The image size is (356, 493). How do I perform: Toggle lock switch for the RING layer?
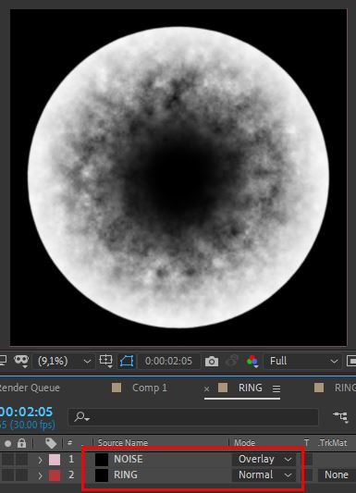[21, 475]
